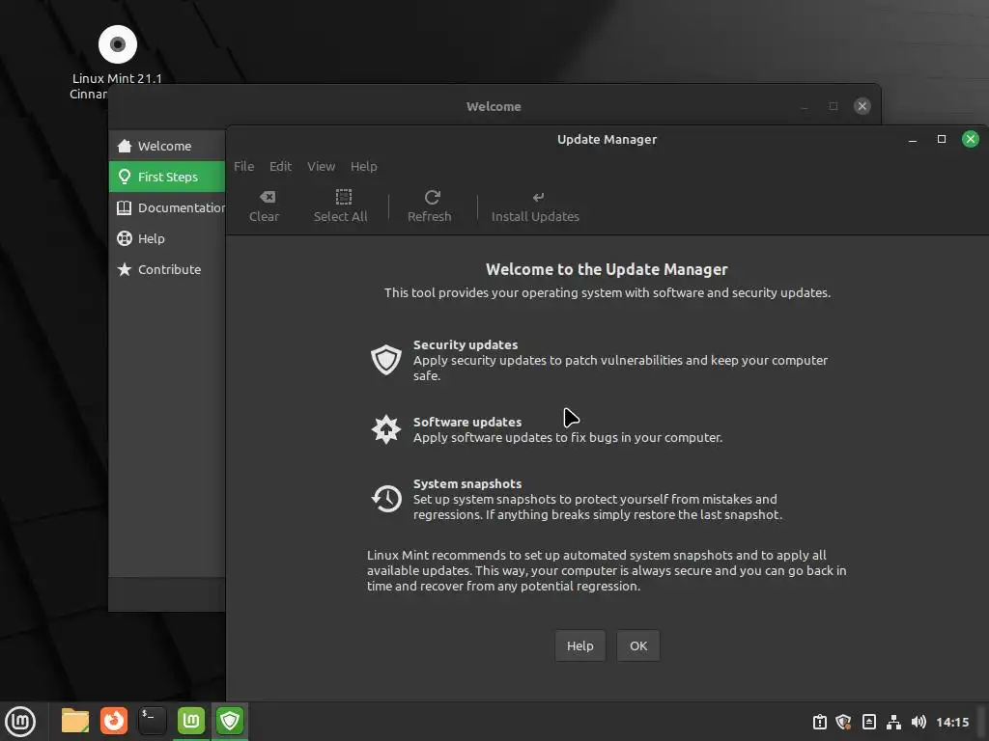Maximize the Update Manager window
This screenshot has width=989, height=741.
click(x=942, y=139)
